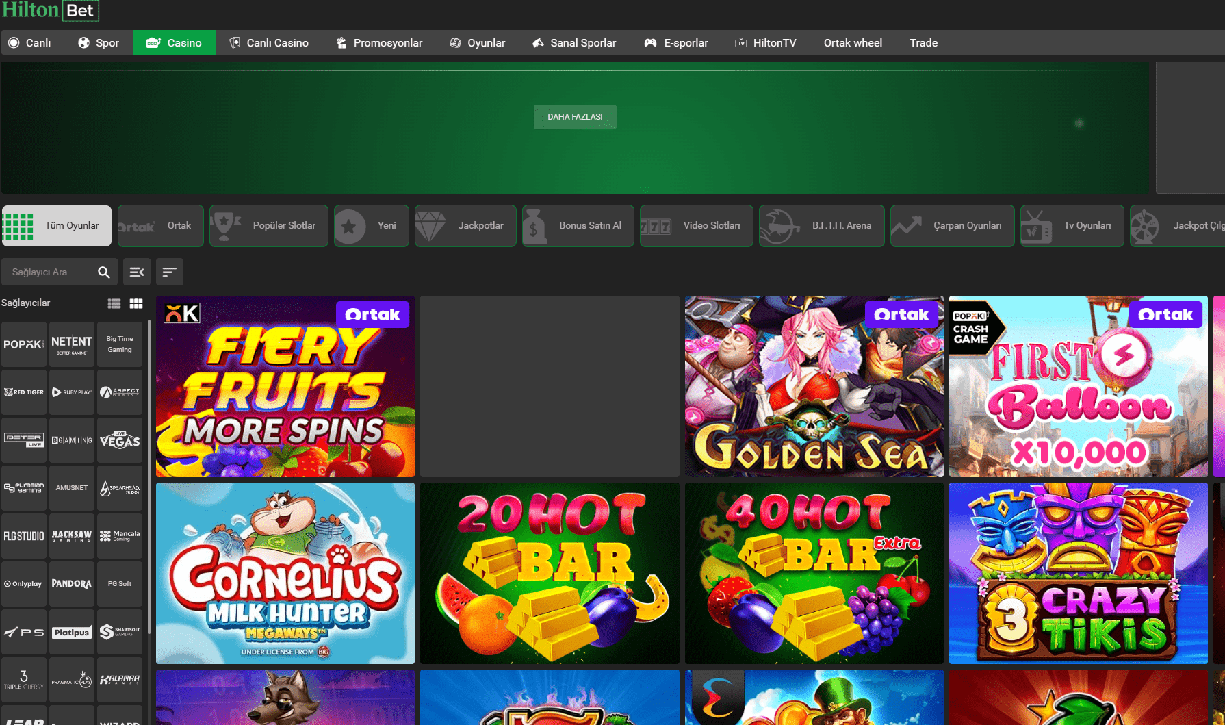This screenshot has width=1225, height=725.
Task: Click the search magnifier icon
Action: pyautogui.click(x=104, y=272)
